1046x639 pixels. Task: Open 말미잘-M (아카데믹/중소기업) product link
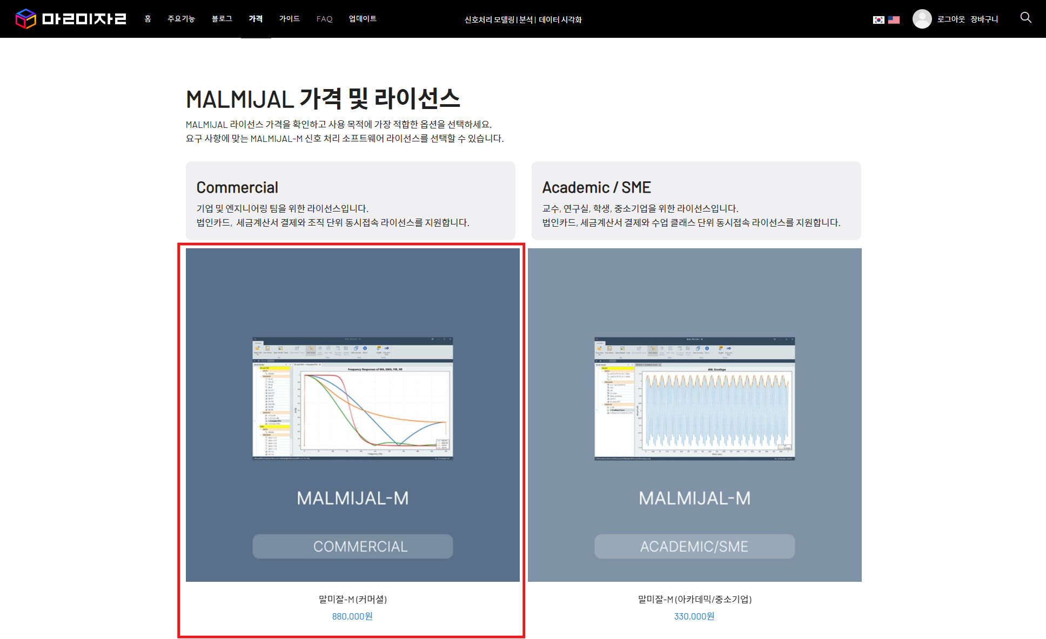(695, 599)
